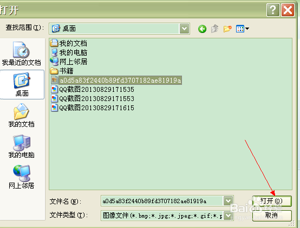Screen dimensions: 300x228
Task: Create a new folder
Action: 227,29
